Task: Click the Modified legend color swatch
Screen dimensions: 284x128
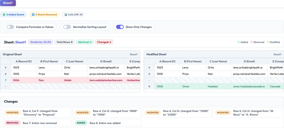Action: coord(268,42)
